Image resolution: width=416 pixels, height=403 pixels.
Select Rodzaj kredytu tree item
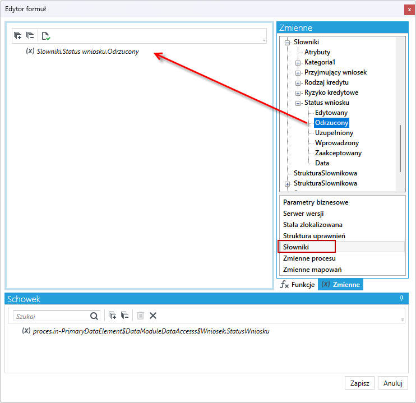pos(326,82)
